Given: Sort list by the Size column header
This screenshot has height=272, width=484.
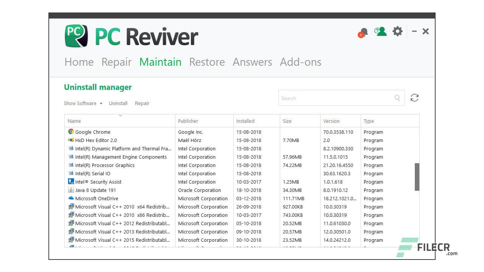Looking at the screenshot, I should [x=287, y=121].
